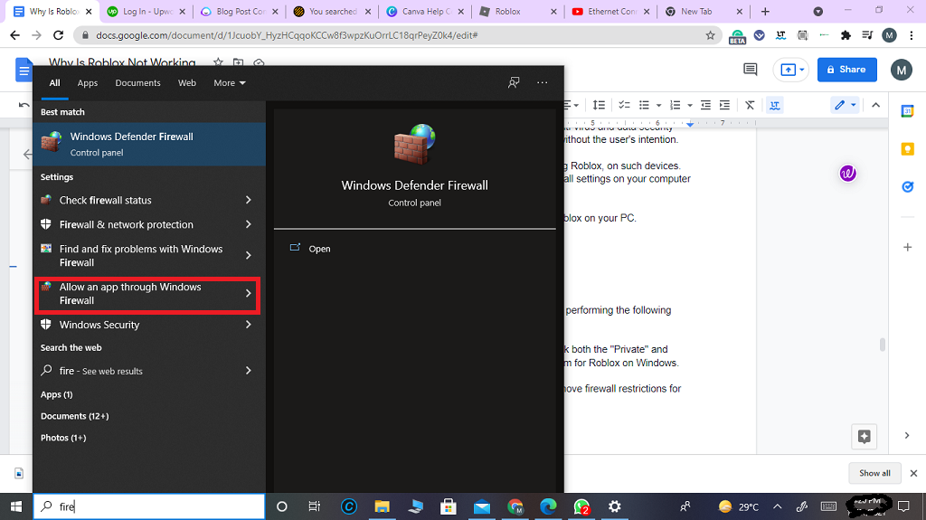
Task: Open bulleted list style dropdown arrow
Action: [x=658, y=106]
